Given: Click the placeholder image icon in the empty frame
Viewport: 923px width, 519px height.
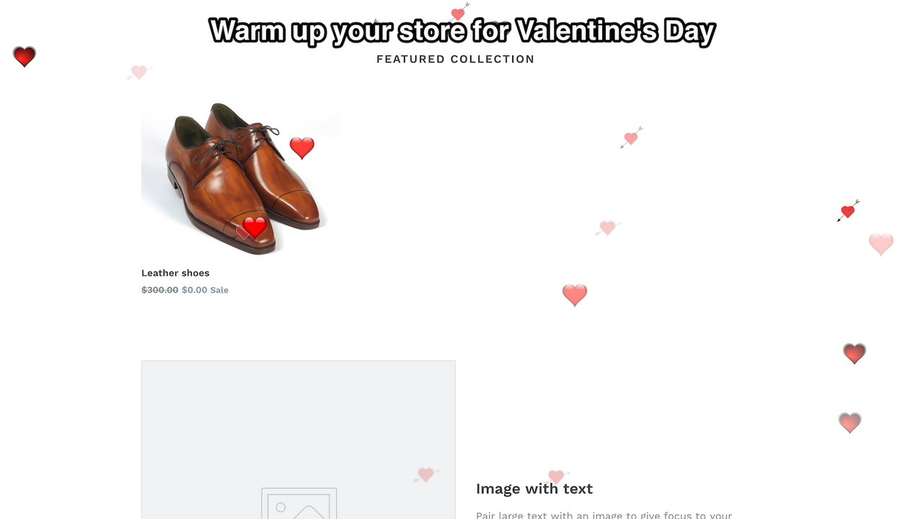Looking at the screenshot, I should [x=299, y=505].
